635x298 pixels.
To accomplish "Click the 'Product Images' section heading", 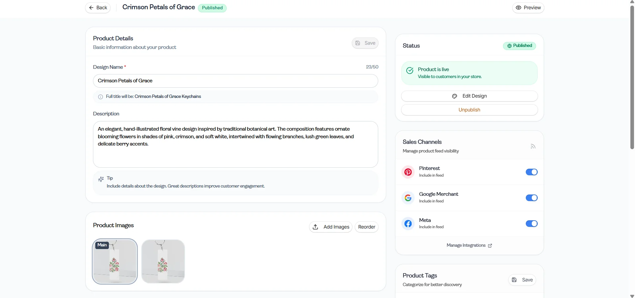I will pyautogui.click(x=113, y=225).
